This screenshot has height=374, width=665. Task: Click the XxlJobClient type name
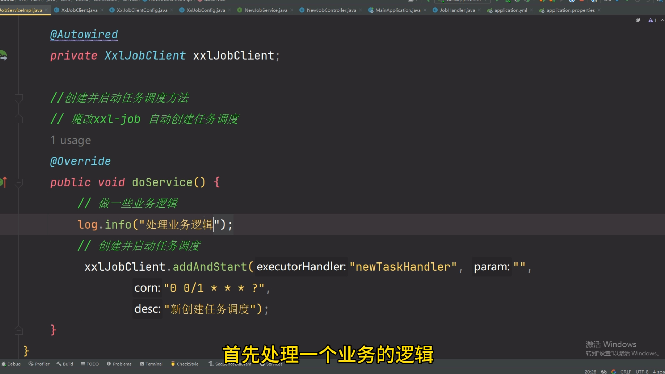[x=145, y=55]
